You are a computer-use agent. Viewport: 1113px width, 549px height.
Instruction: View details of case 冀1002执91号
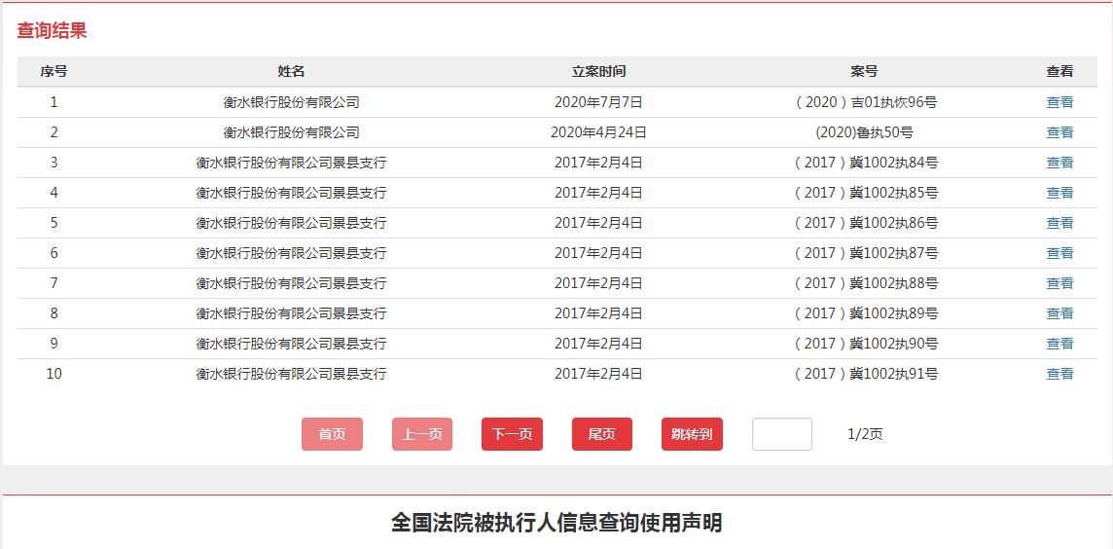tap(1059, 375)
